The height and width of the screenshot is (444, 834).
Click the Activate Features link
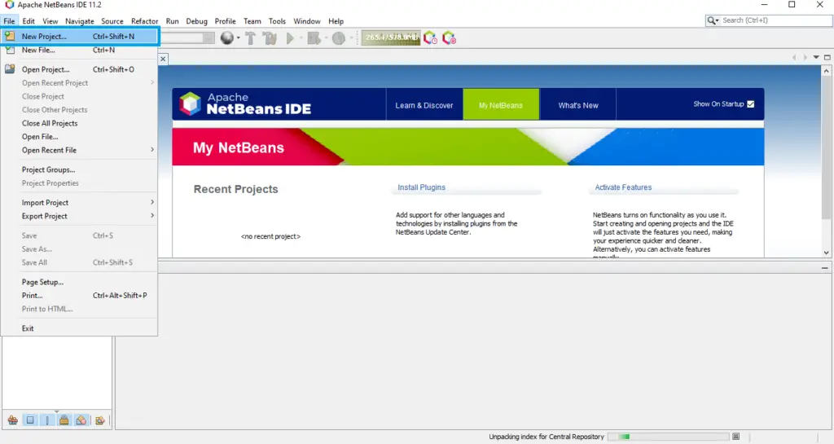[623, 187]
